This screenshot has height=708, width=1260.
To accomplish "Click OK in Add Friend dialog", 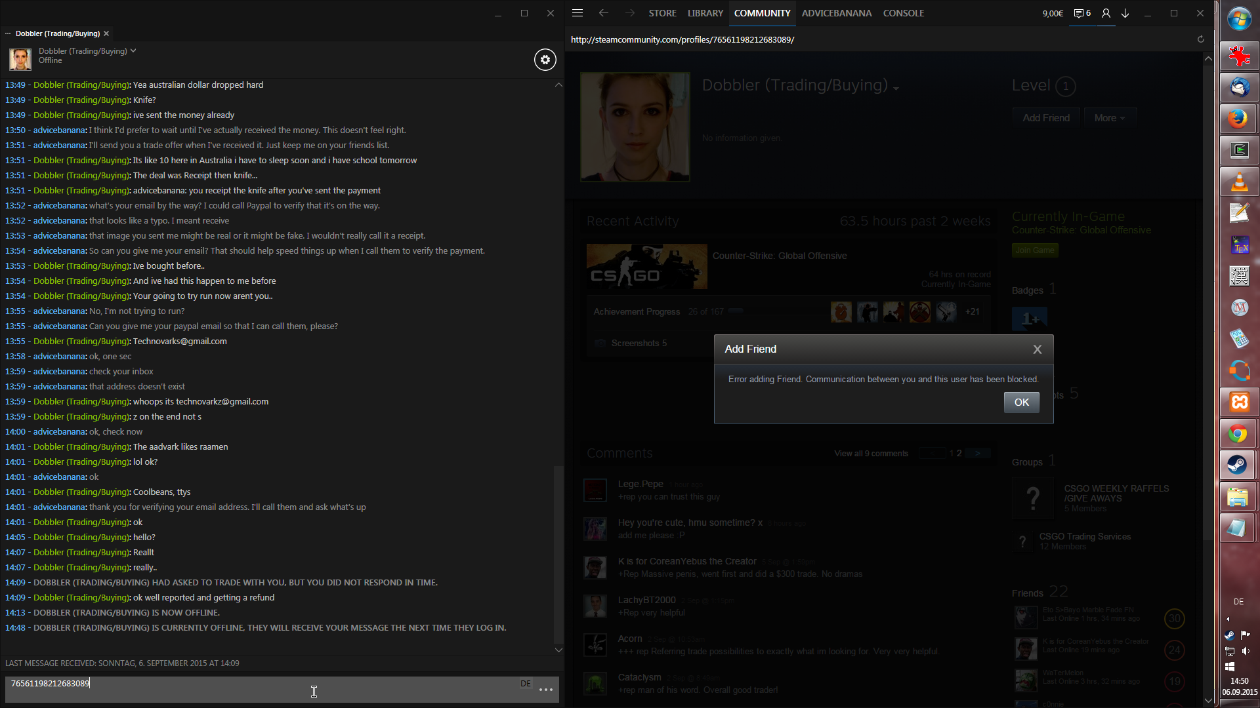I will pos(1021,403).
